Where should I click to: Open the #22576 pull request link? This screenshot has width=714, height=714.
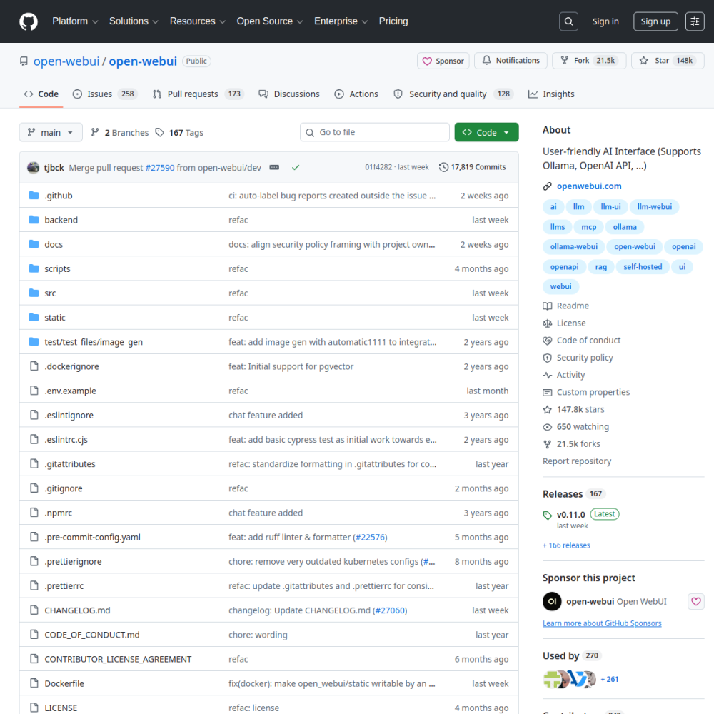click(x=370, y=538)
